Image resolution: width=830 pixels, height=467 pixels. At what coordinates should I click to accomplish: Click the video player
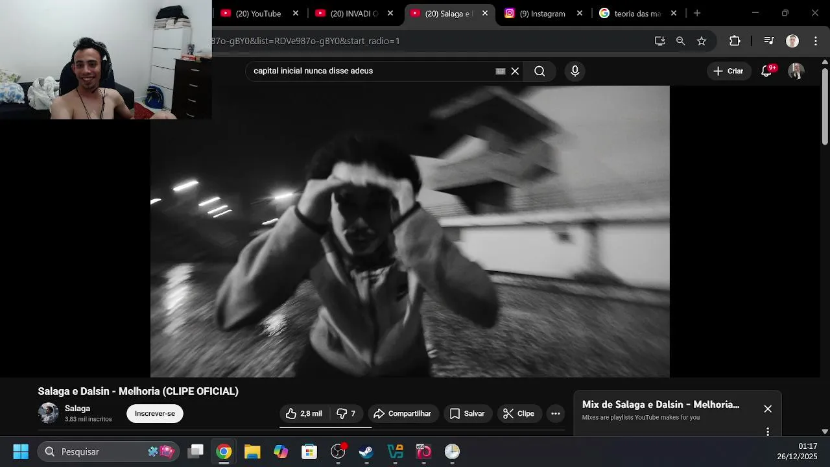[x=410, y=232]
